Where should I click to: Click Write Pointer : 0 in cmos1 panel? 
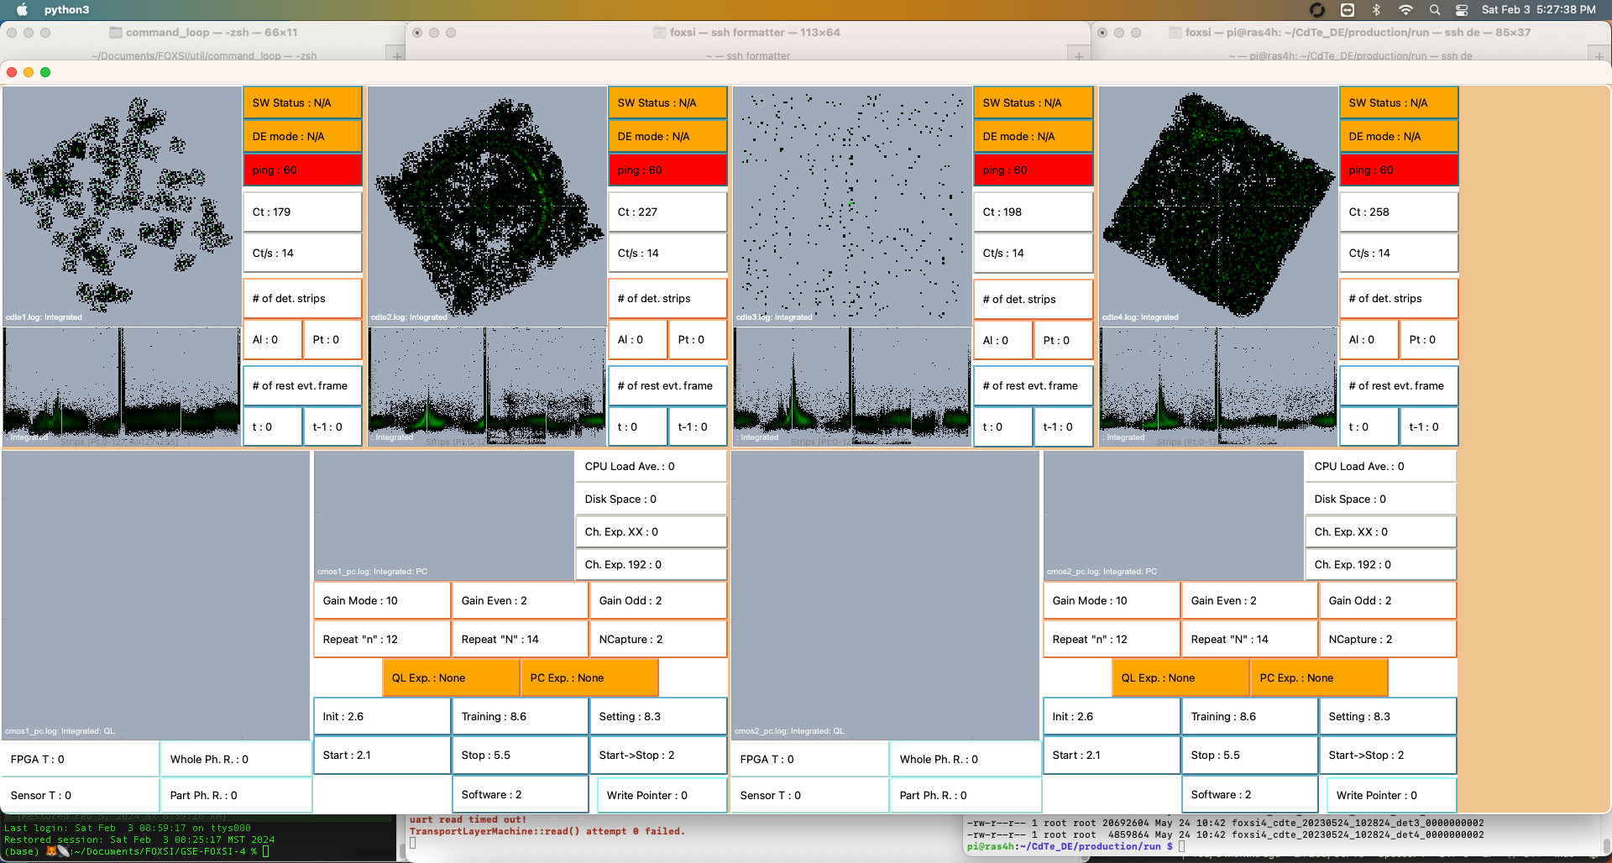coord(662,795)
